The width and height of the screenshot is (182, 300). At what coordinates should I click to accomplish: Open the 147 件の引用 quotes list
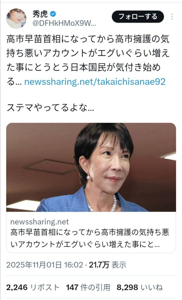(x=88, y=287)
